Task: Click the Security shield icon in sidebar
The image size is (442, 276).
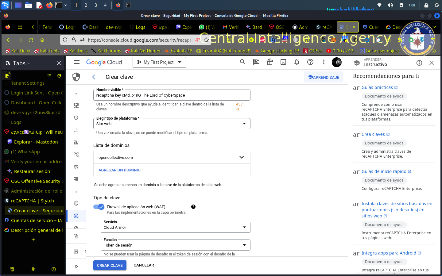Action: point(76,77)
